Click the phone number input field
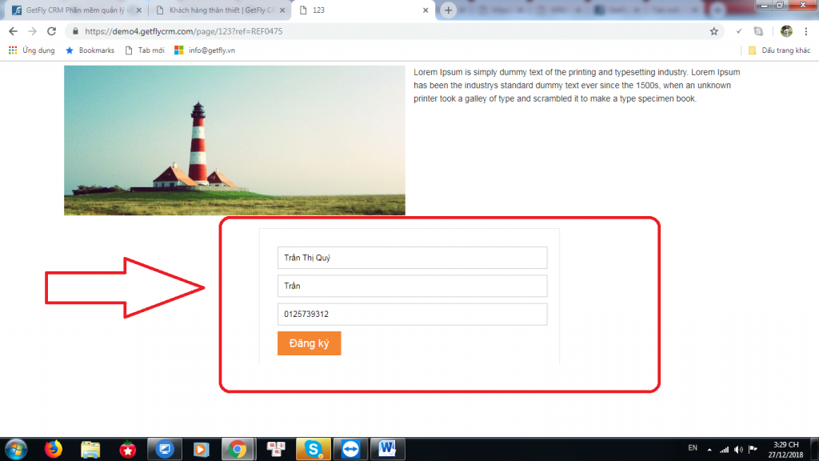 412,314
